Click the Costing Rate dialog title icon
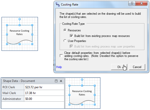This screenshot has height=110, width=150. coord(58,5)
